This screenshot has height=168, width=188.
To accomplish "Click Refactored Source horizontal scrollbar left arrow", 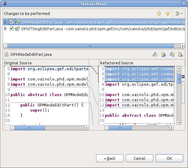I will 106,128.
